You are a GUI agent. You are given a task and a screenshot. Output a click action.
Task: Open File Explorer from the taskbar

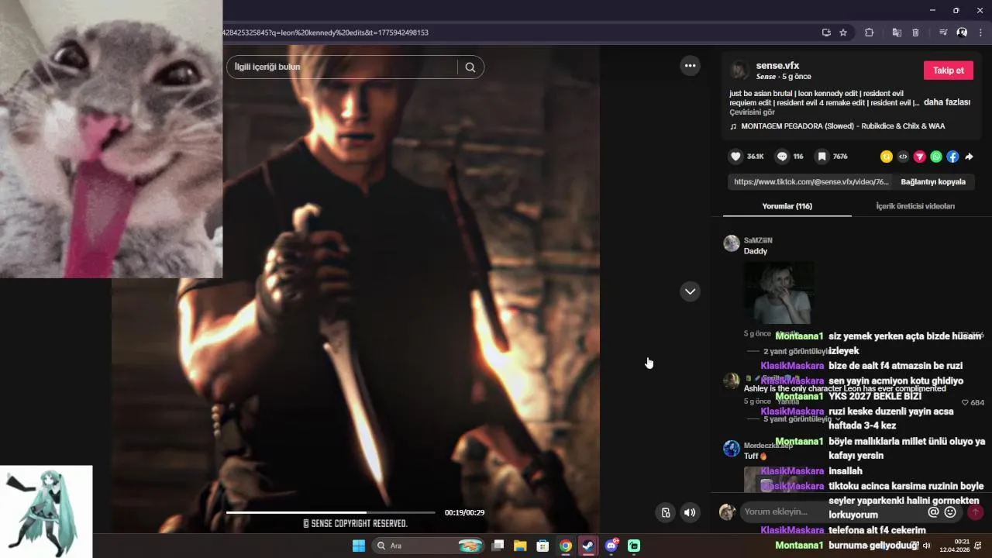coord(520,546)
